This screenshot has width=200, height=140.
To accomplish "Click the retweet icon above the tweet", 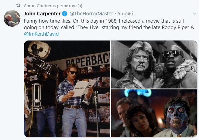I will coord(18,5).
